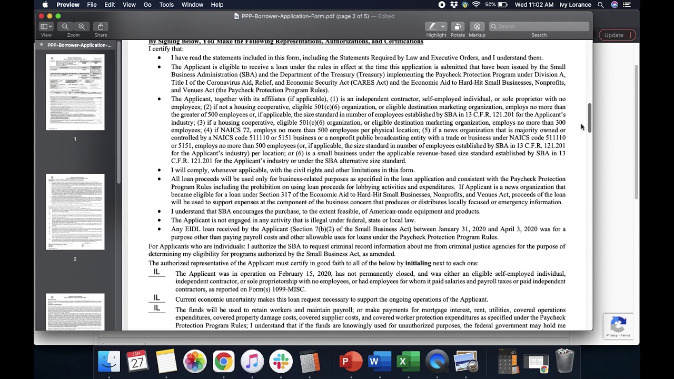
Task: Collapse the PPP-Borrower-Application sidebar group
Action: pos(42,45)
